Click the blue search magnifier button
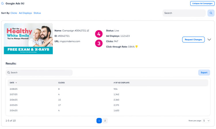Image resolution: width=216 pixels, height=129 pixels. (x=211, y=13)
